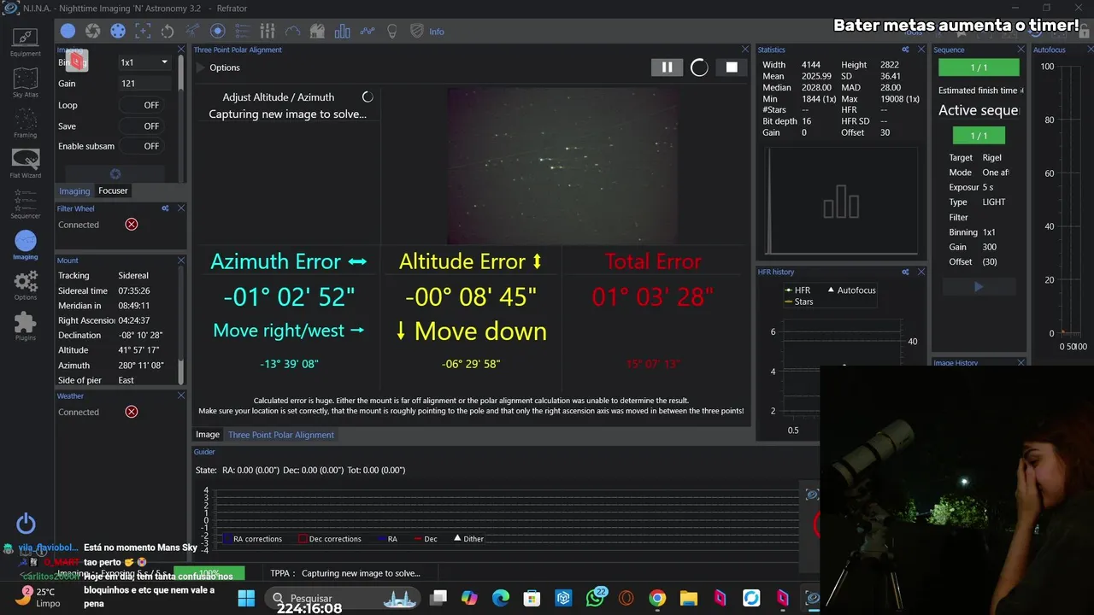Select the Image tab below preview
The height and width of the screenshot is (615, 1094).
[208, 435]
